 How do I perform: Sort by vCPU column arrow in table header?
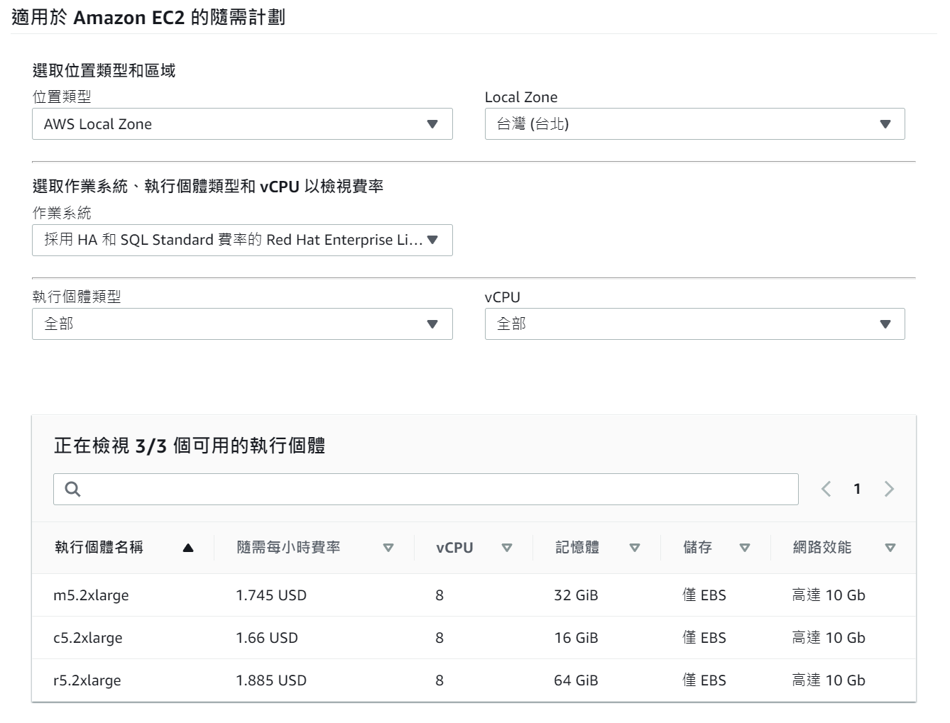507,548
